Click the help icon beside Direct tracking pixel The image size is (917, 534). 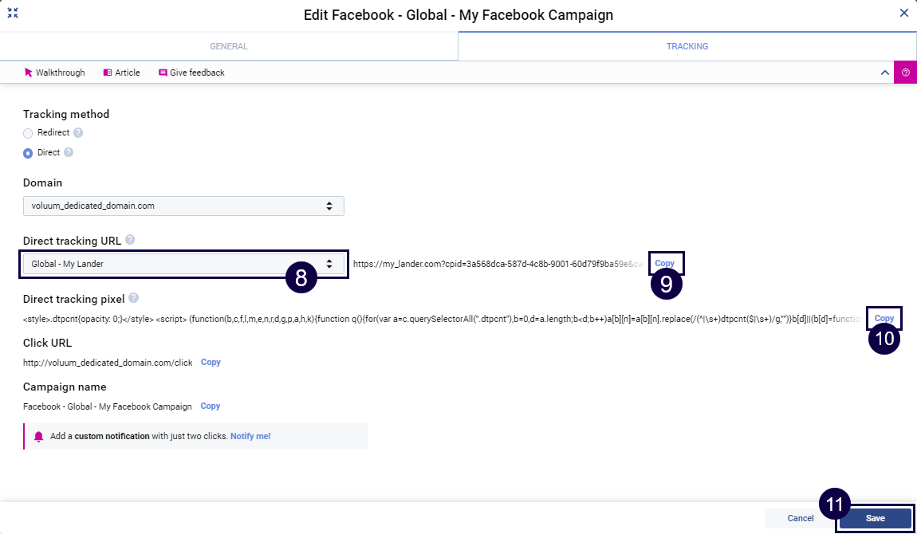click(x=134, y=298)
